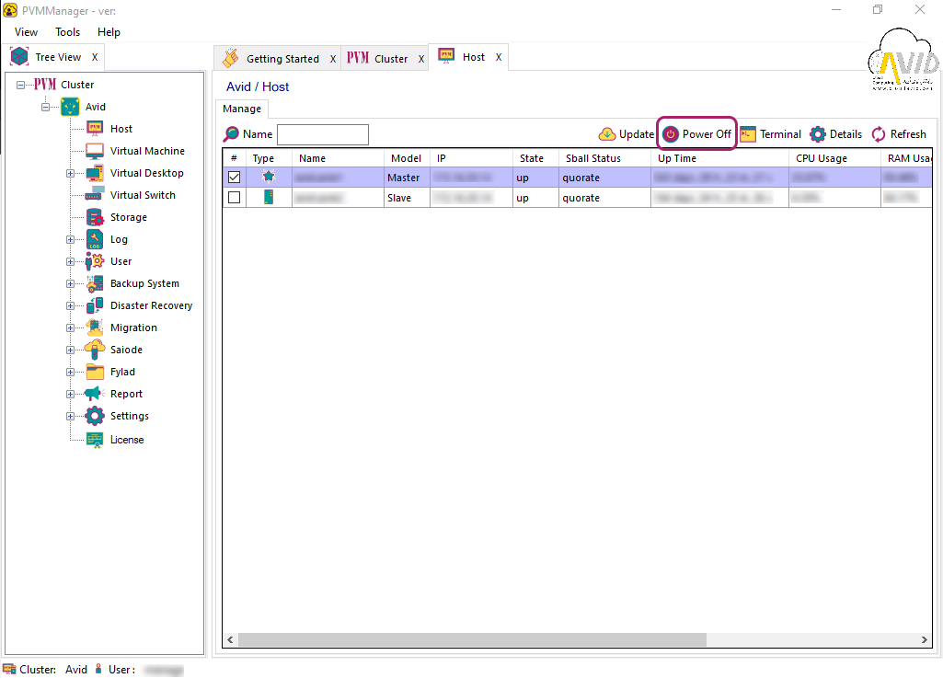Collapse the PVM Cluster root node
The image size is (943, 678).
pyautogui.click(x=20, y=85)
